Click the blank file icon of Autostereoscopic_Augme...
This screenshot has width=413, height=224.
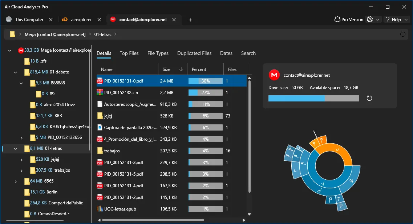100,104
